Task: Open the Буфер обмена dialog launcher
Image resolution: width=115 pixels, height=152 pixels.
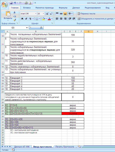Action: pos(17,23)
